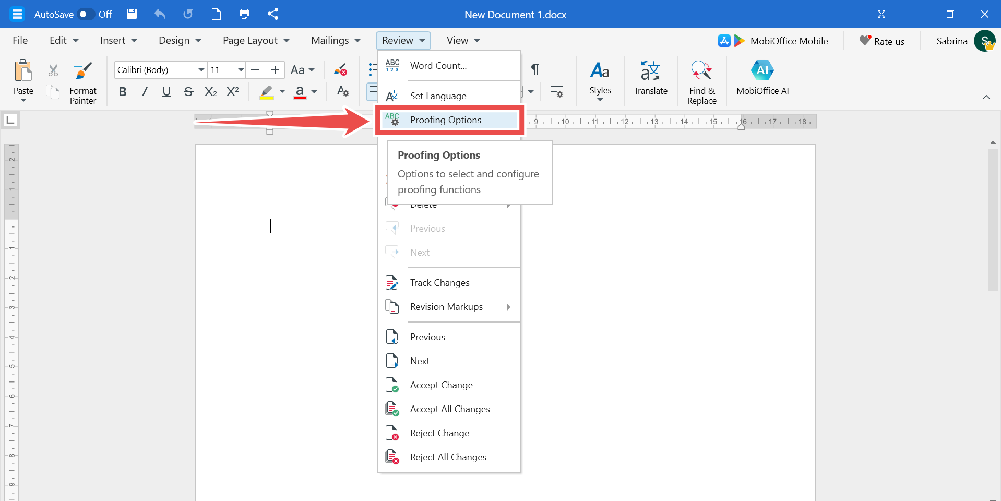This screenshot has width=1001, height=501.
Task: Toggle the AutoSave switch
Action: [x=86, y=14]
